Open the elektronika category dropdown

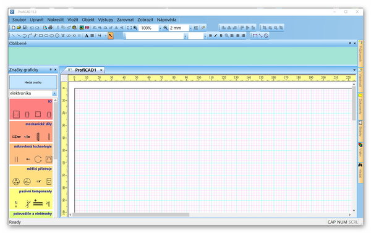pyautogui.click(x=54, y=93)
